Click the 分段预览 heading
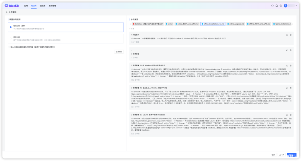The height and width of the screenshot is (161, 301). tap(134, 19)
